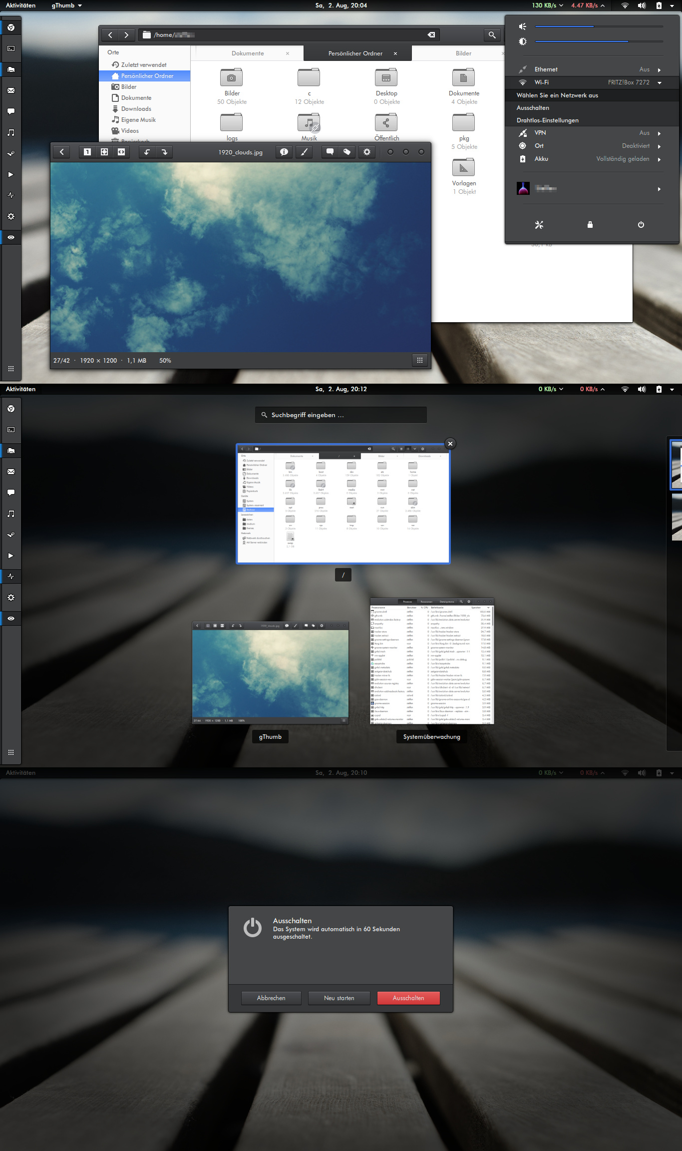Switch to the Bilder tab in file manager
682x1151 pixels.
[463, 53]
